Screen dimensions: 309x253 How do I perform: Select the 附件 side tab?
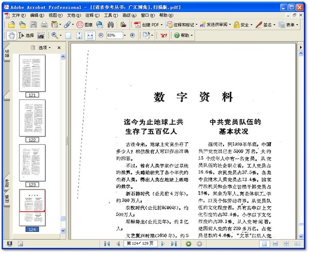pos(7,182)
